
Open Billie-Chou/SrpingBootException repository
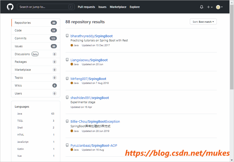point(95,121)
